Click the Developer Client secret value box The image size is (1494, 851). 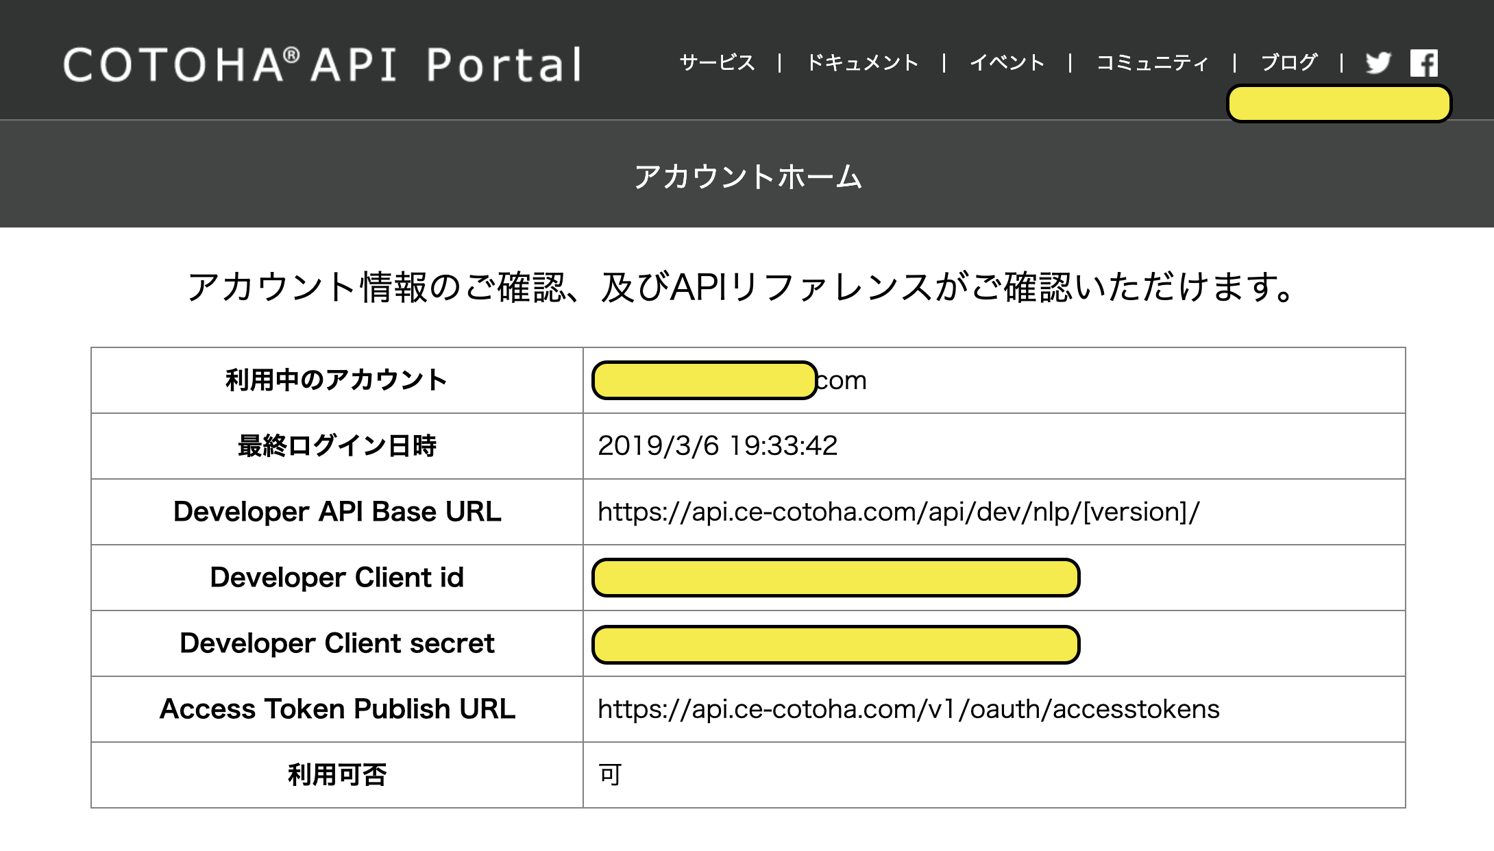836,643
